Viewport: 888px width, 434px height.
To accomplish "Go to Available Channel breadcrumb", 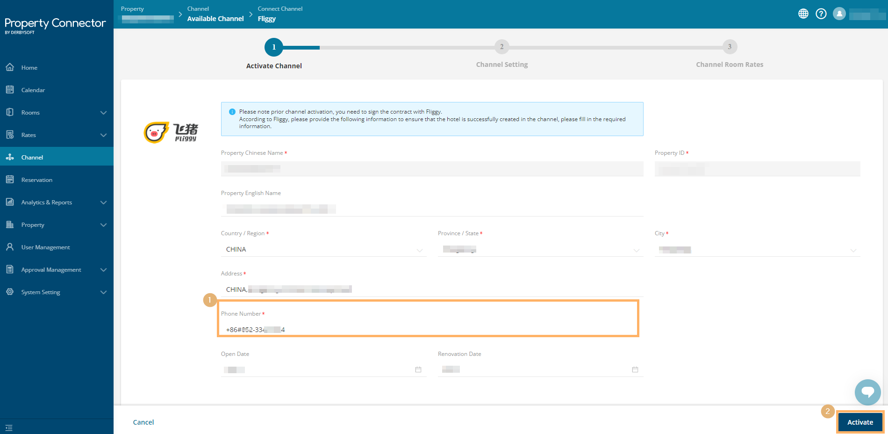I will (215, 19).
